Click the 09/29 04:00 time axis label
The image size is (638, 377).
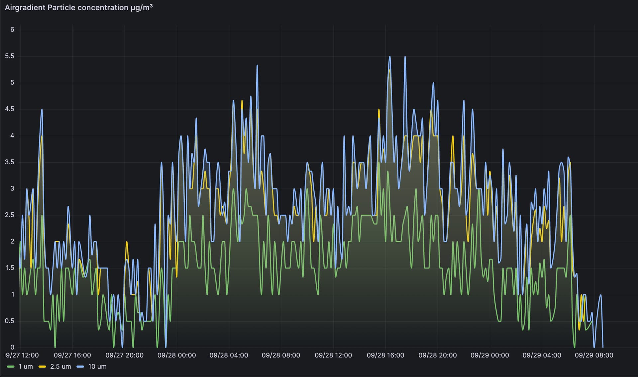pos(542,355)
